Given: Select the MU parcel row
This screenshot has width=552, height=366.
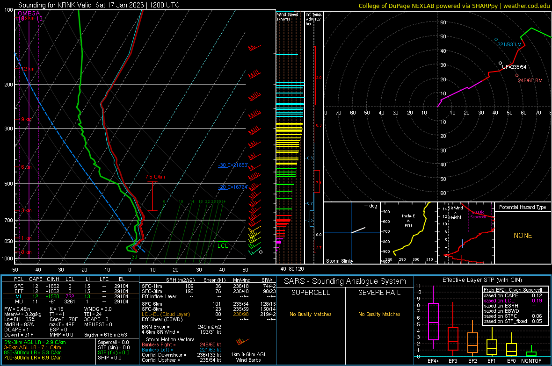Looking at the screenshot, I should click(71, 301).
